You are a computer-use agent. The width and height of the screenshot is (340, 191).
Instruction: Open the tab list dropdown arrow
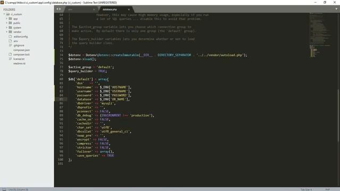coord(336,9)
